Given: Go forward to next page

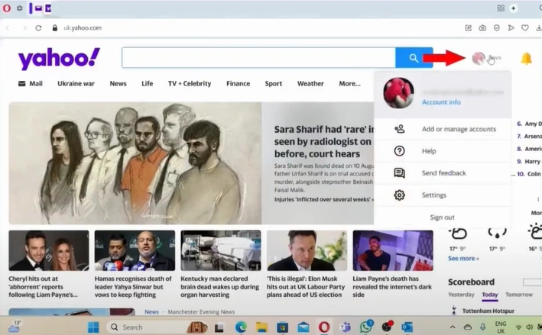Looking at the screenshot, I should click(24, 28).
